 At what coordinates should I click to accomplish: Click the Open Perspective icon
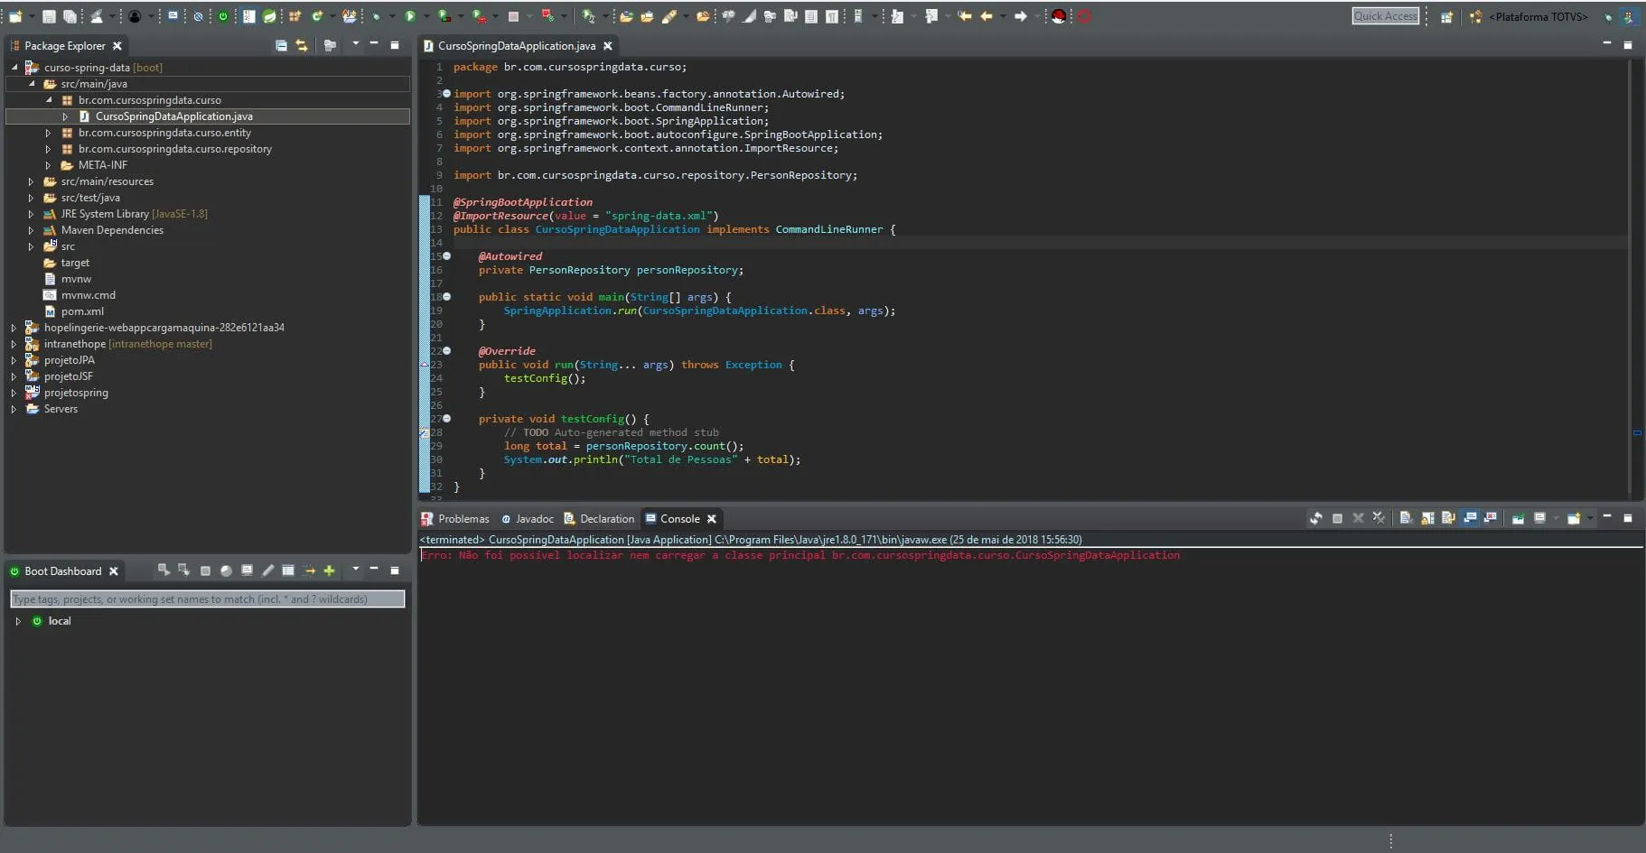[1446, 16]
